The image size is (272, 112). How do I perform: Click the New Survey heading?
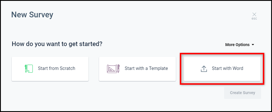tap(32, 15)
